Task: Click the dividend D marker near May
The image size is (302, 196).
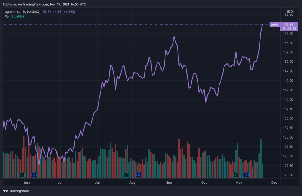Action: tap(34, 175)
